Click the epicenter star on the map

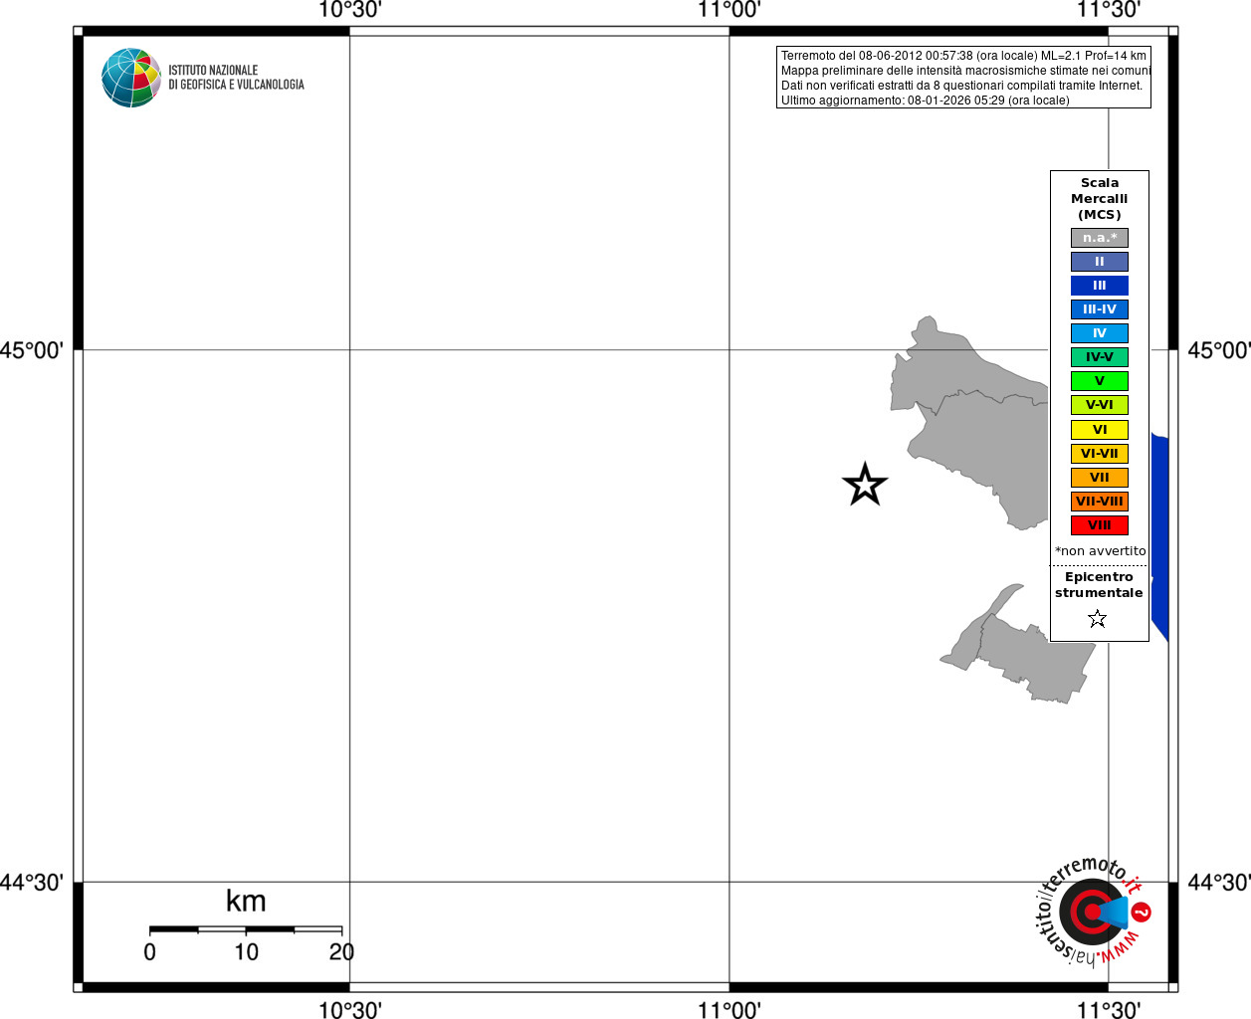[x=865, y=485]
